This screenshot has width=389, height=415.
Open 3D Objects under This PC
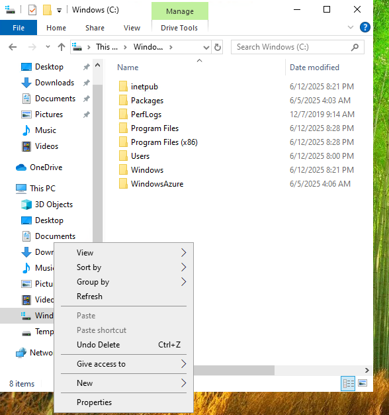point(54,205)
